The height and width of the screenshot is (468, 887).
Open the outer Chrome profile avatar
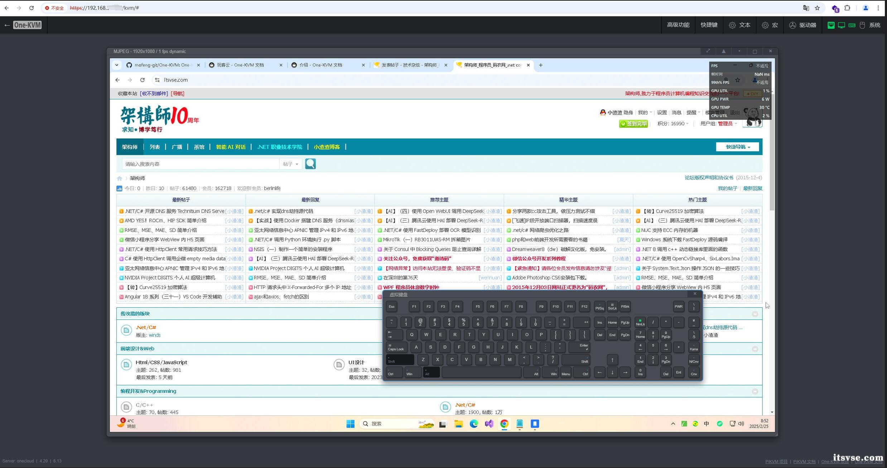click(x=866, y=8)
